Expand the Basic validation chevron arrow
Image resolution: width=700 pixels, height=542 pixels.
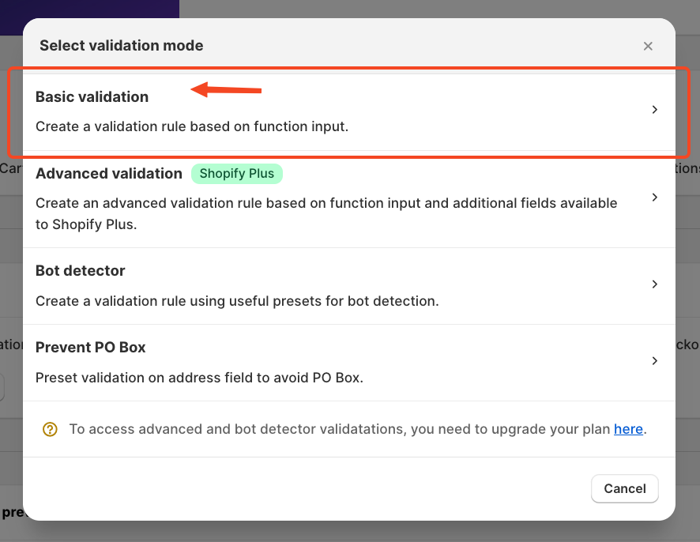(x=654, y=110)
